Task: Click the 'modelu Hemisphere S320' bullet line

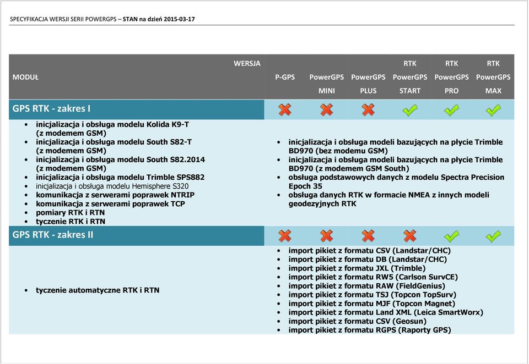Action: [x=112, y=186]
